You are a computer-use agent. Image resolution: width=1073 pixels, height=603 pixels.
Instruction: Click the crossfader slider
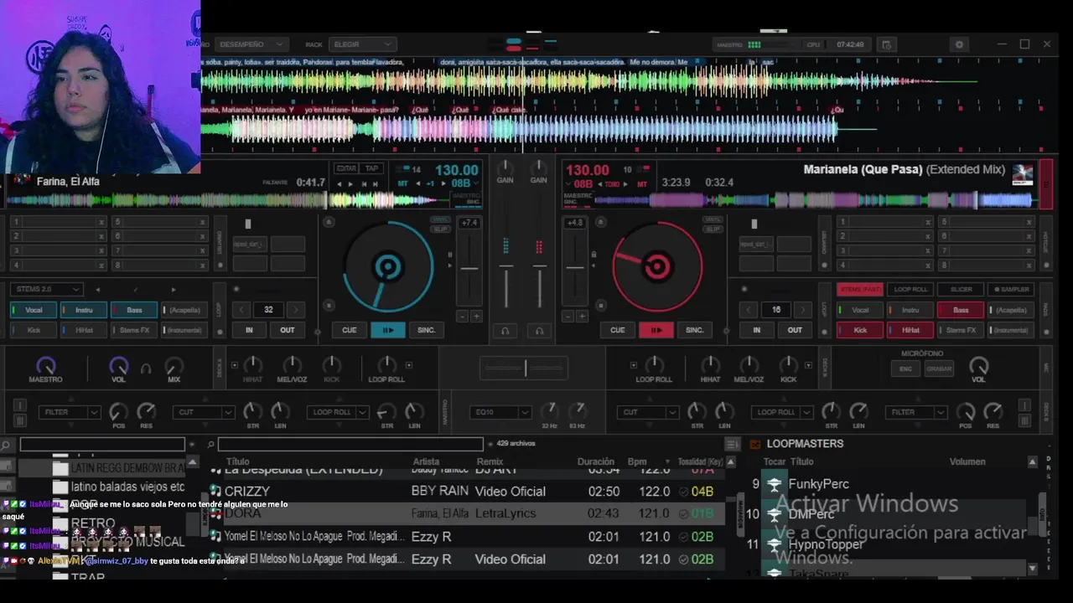click(525, 368)
